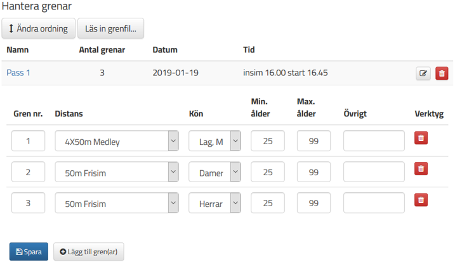The image size is (455, 265).
Task: Open the 4X50m Medley distance dropdown
Action: tap(117, 141)
